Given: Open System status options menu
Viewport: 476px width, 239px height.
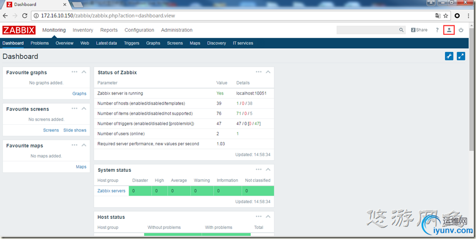Looking at the screenshot, I should click(x=259, y=169).
